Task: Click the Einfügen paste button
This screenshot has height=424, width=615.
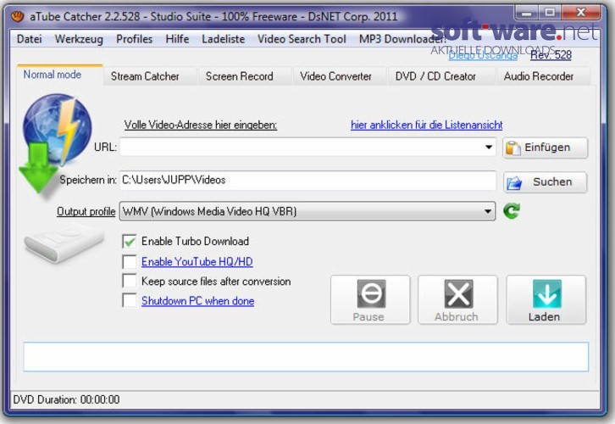Action: 546,148
